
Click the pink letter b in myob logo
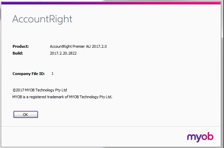pos(210,136)
